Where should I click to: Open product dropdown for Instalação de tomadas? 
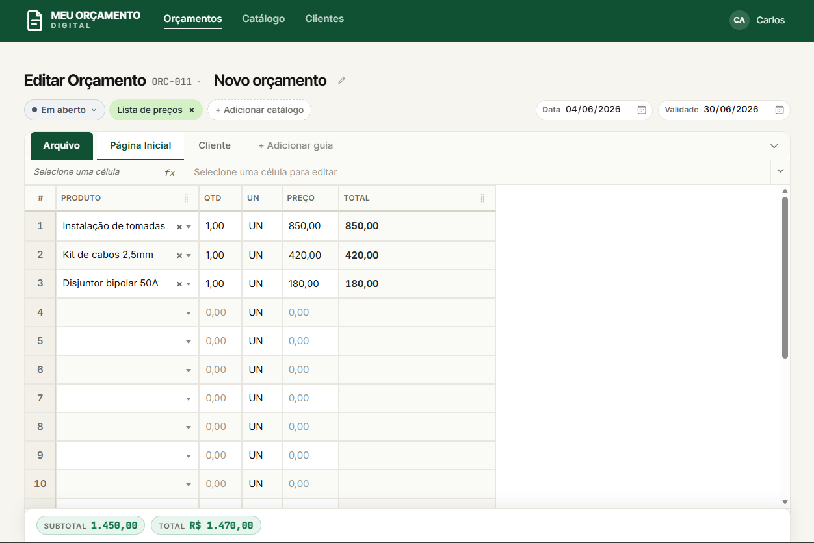coord(189,227)
